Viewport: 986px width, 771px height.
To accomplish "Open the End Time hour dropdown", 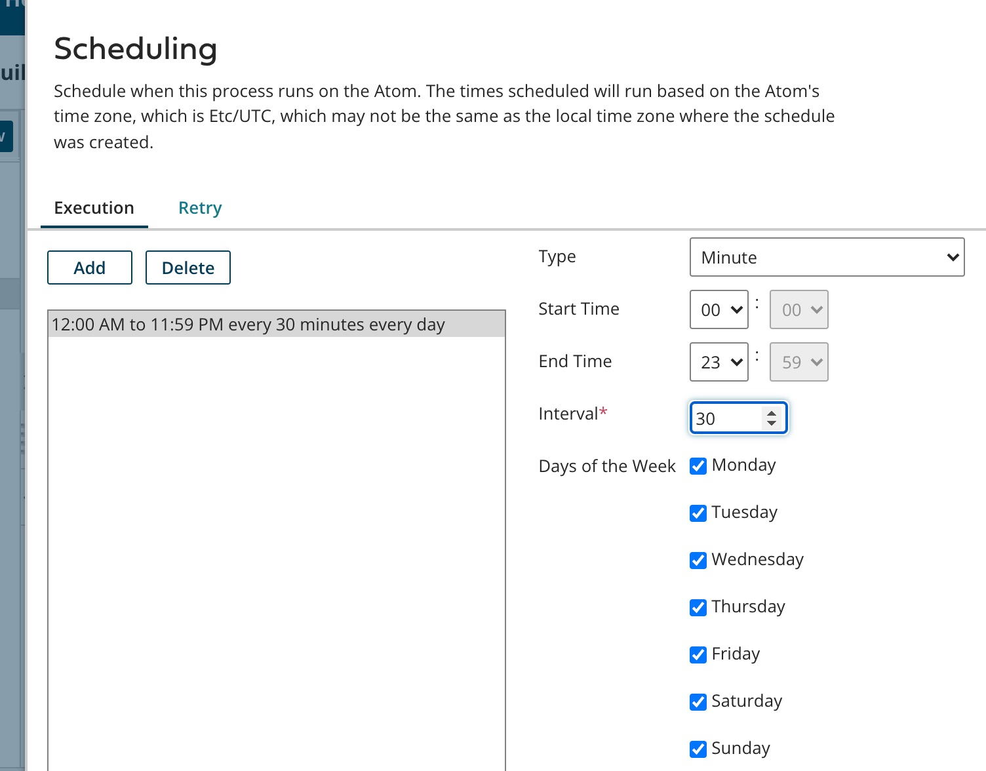I will tap(719, 362).
